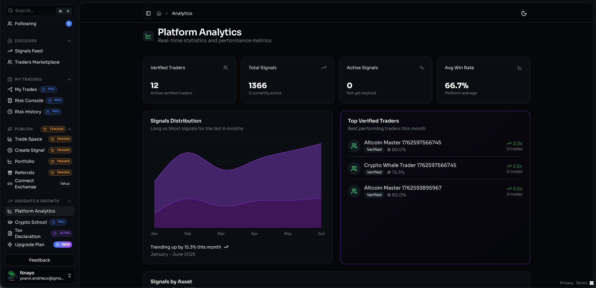The height and width of the screenshot is (288, 596).
Task: Click the Verified badge for Crypto Whale Trader
Action: 374,172
